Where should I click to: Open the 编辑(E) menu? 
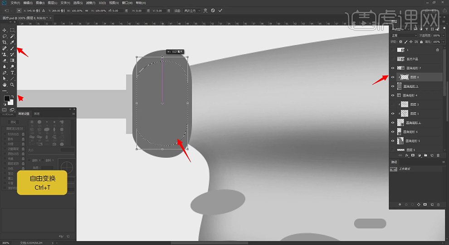(28, 3)
